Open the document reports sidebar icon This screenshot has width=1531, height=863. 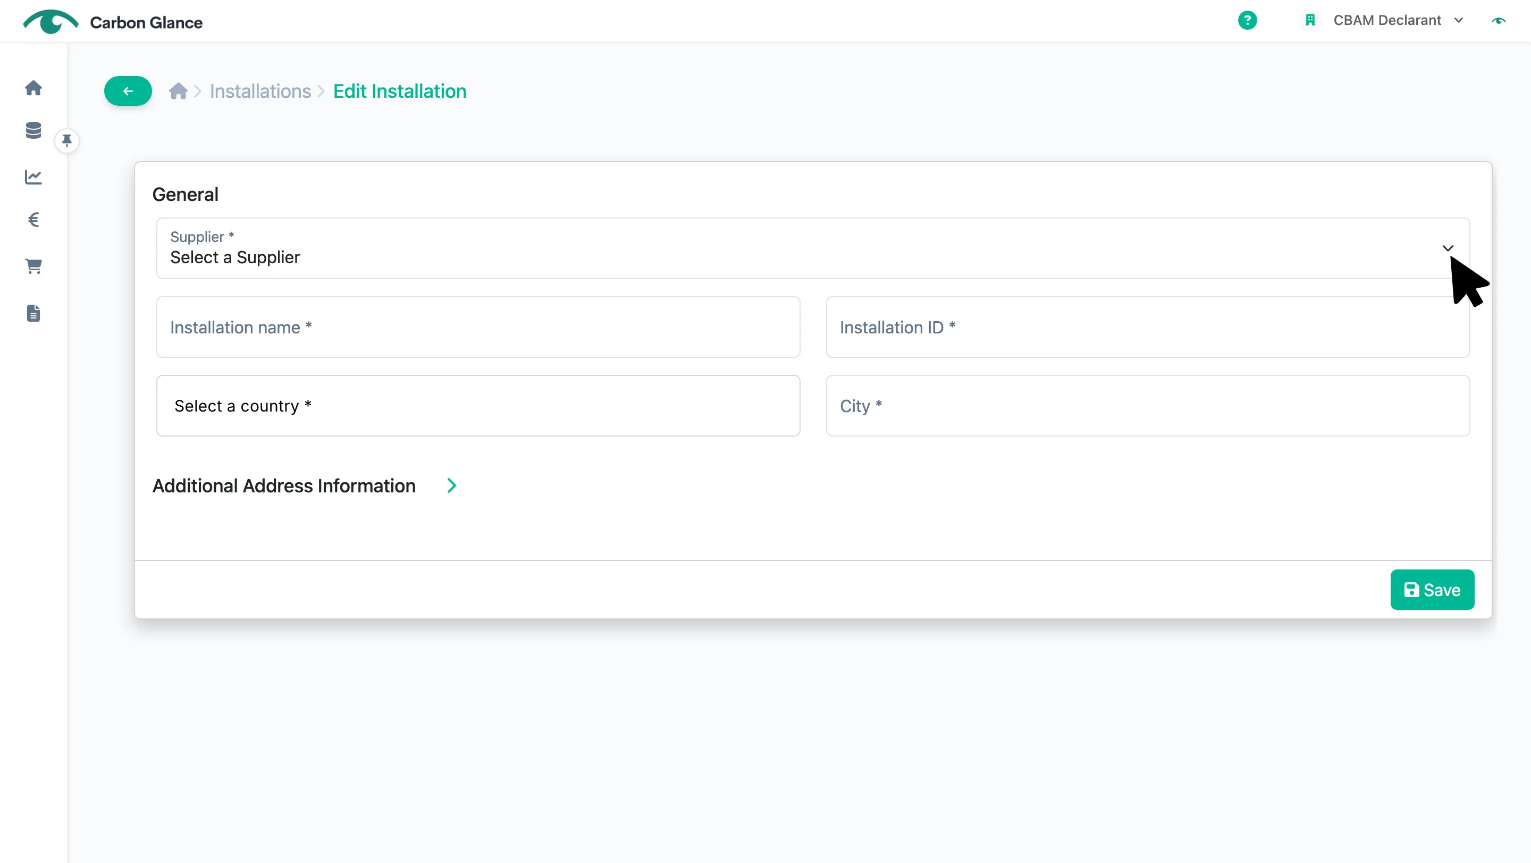point(33,313)
